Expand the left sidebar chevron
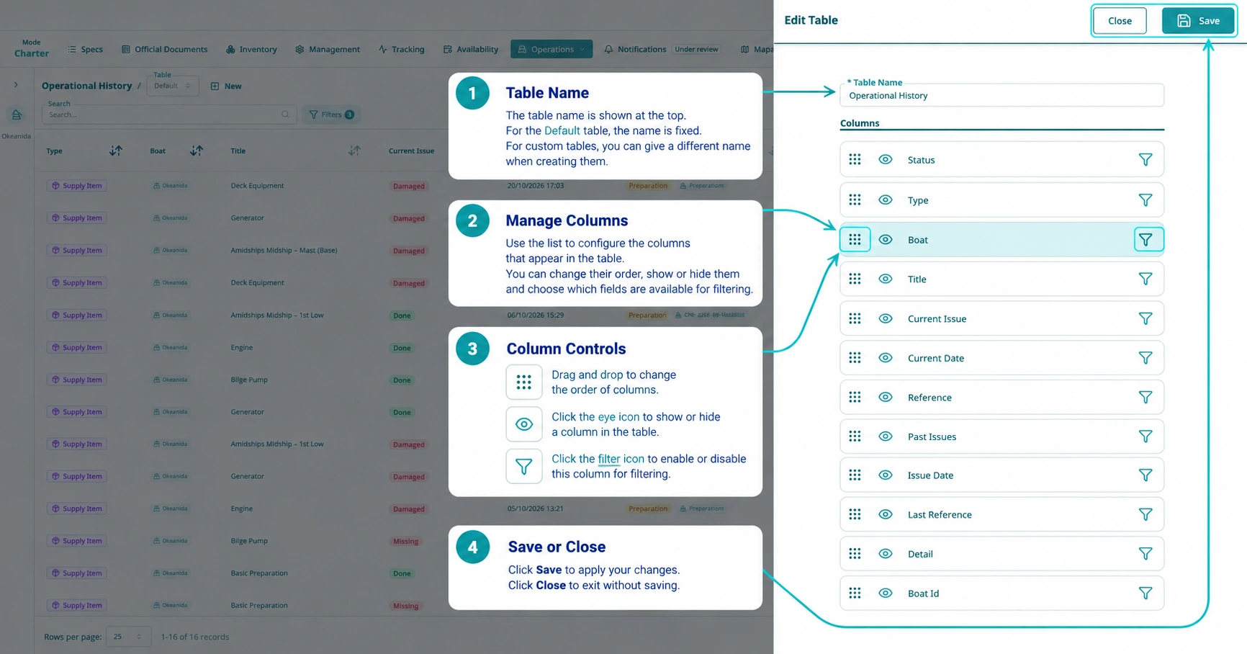The width and height of the screenshot is (1247, 654). tap(16, 85)
